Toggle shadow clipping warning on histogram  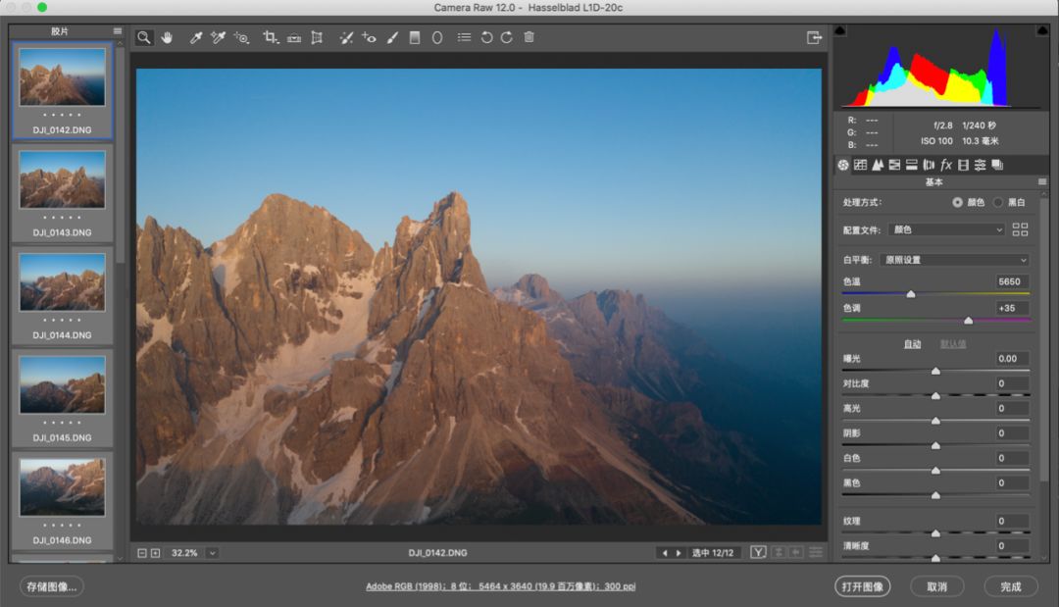point(840,31)
